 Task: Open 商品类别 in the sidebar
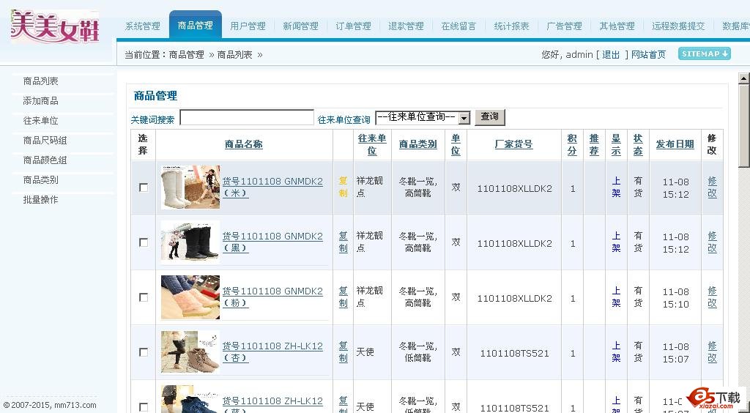click(41, 179)
